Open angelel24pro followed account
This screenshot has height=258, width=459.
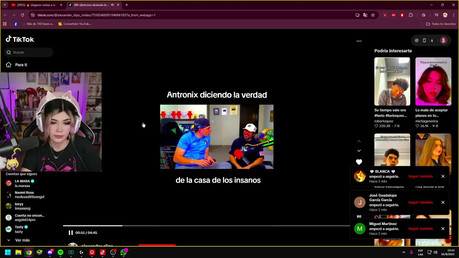[x=24, y=218]
